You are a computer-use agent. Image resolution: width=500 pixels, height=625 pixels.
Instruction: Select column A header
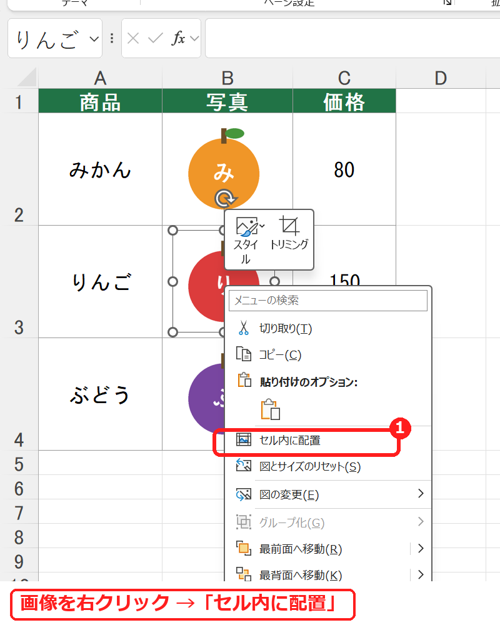(x=100, y=78)
